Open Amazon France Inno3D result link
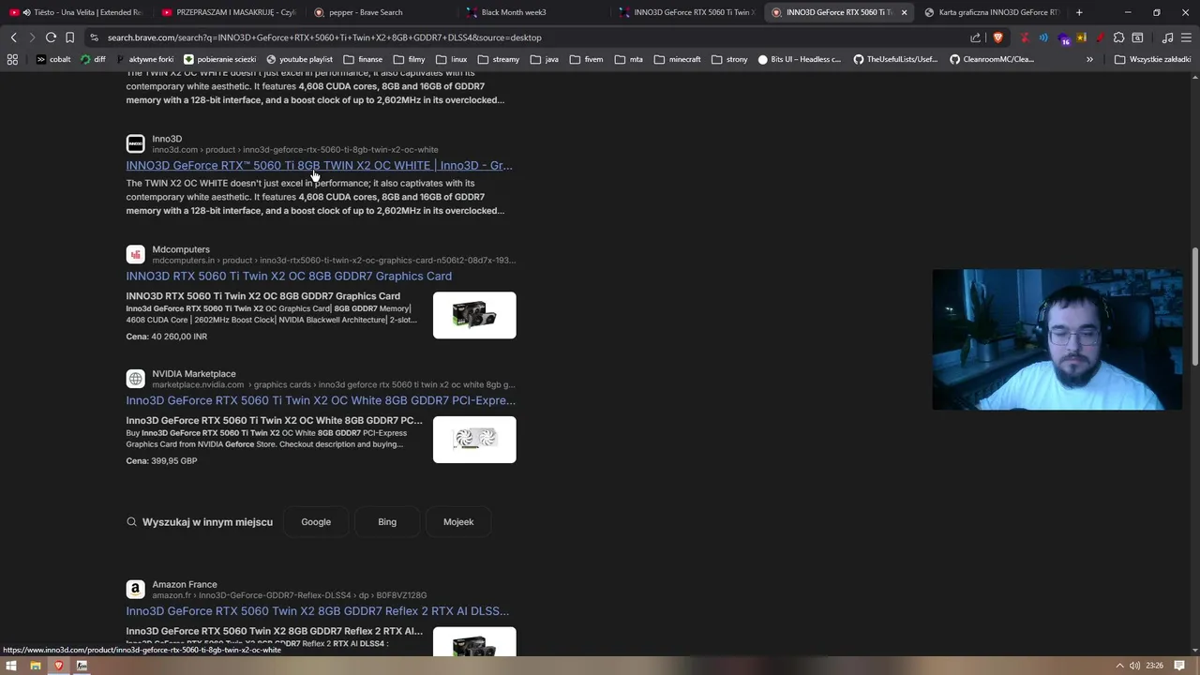Screen dimensions: 1200x675 pos(318,611)
